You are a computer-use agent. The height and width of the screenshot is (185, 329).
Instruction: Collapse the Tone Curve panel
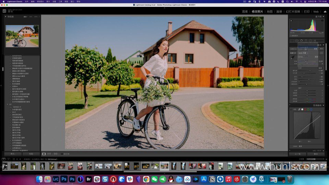click(x=323, y=105)
